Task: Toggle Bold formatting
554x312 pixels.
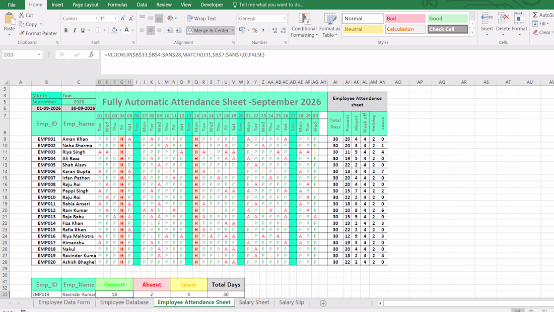Action: (66, 30)
